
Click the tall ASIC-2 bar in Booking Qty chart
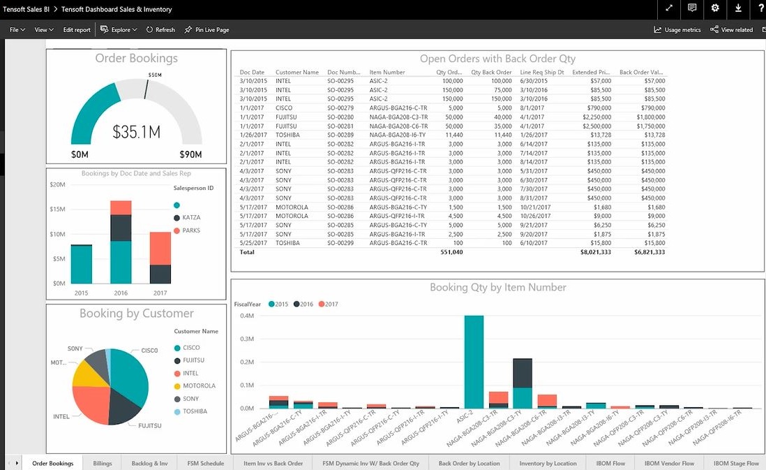474,362
